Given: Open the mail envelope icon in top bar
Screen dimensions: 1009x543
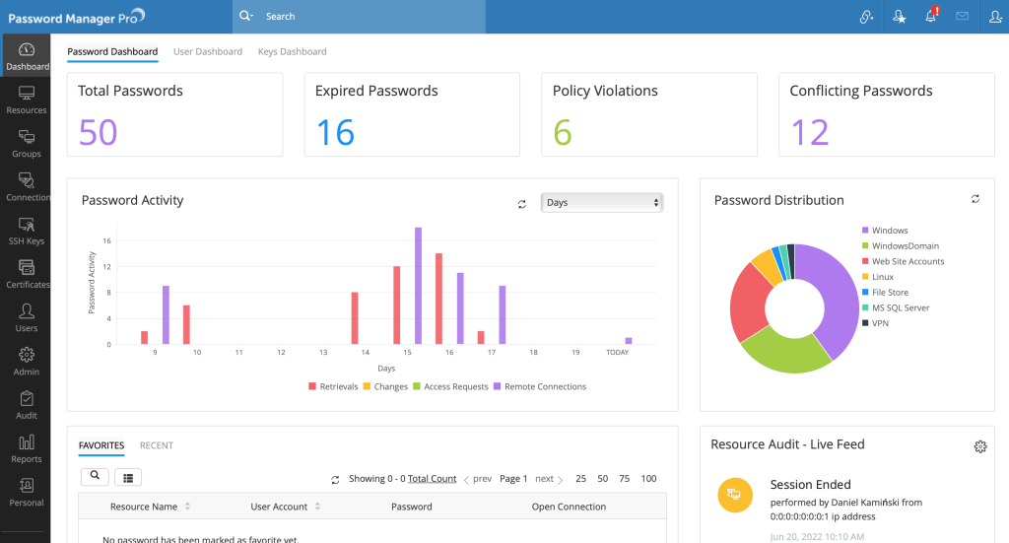Looking at the screenshot, I should 962,16.
